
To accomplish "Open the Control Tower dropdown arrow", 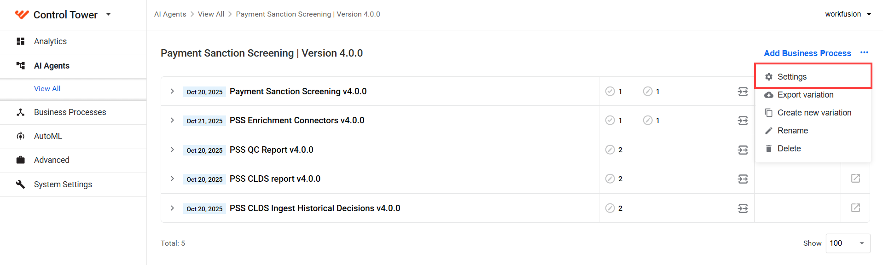I will (x=109, y=14).
